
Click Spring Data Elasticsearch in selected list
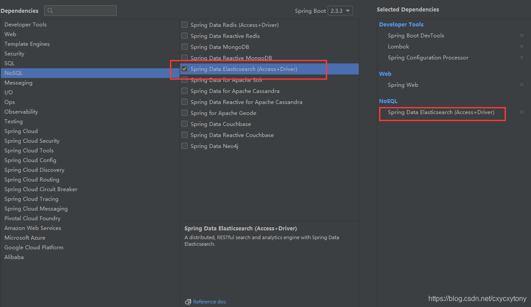pos(441,112)
